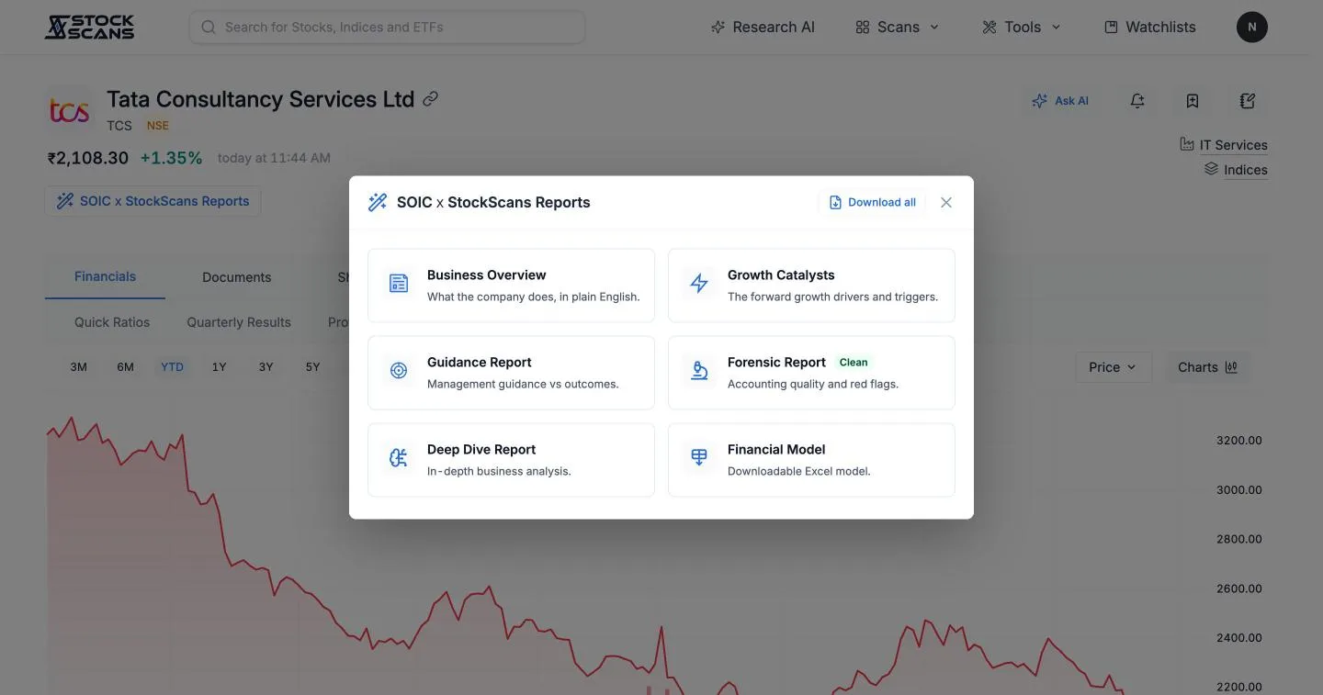Click the Guidance Report target icon
Image resolution: width=1323 pixels, height=695 pixels.
pos(399,371)
